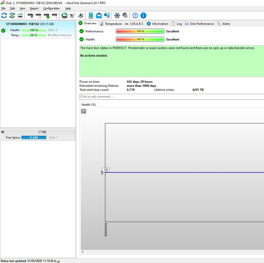The height and width of the screenshot is (263, 264).
Task: Click the blue Free Space (? GB) bar
Action: 34,137
